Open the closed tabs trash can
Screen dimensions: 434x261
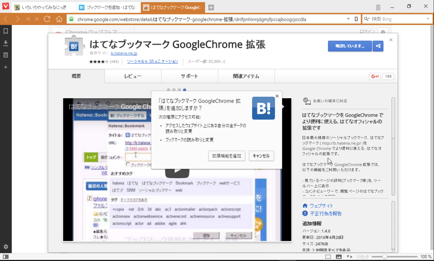(x=378, y=7)
